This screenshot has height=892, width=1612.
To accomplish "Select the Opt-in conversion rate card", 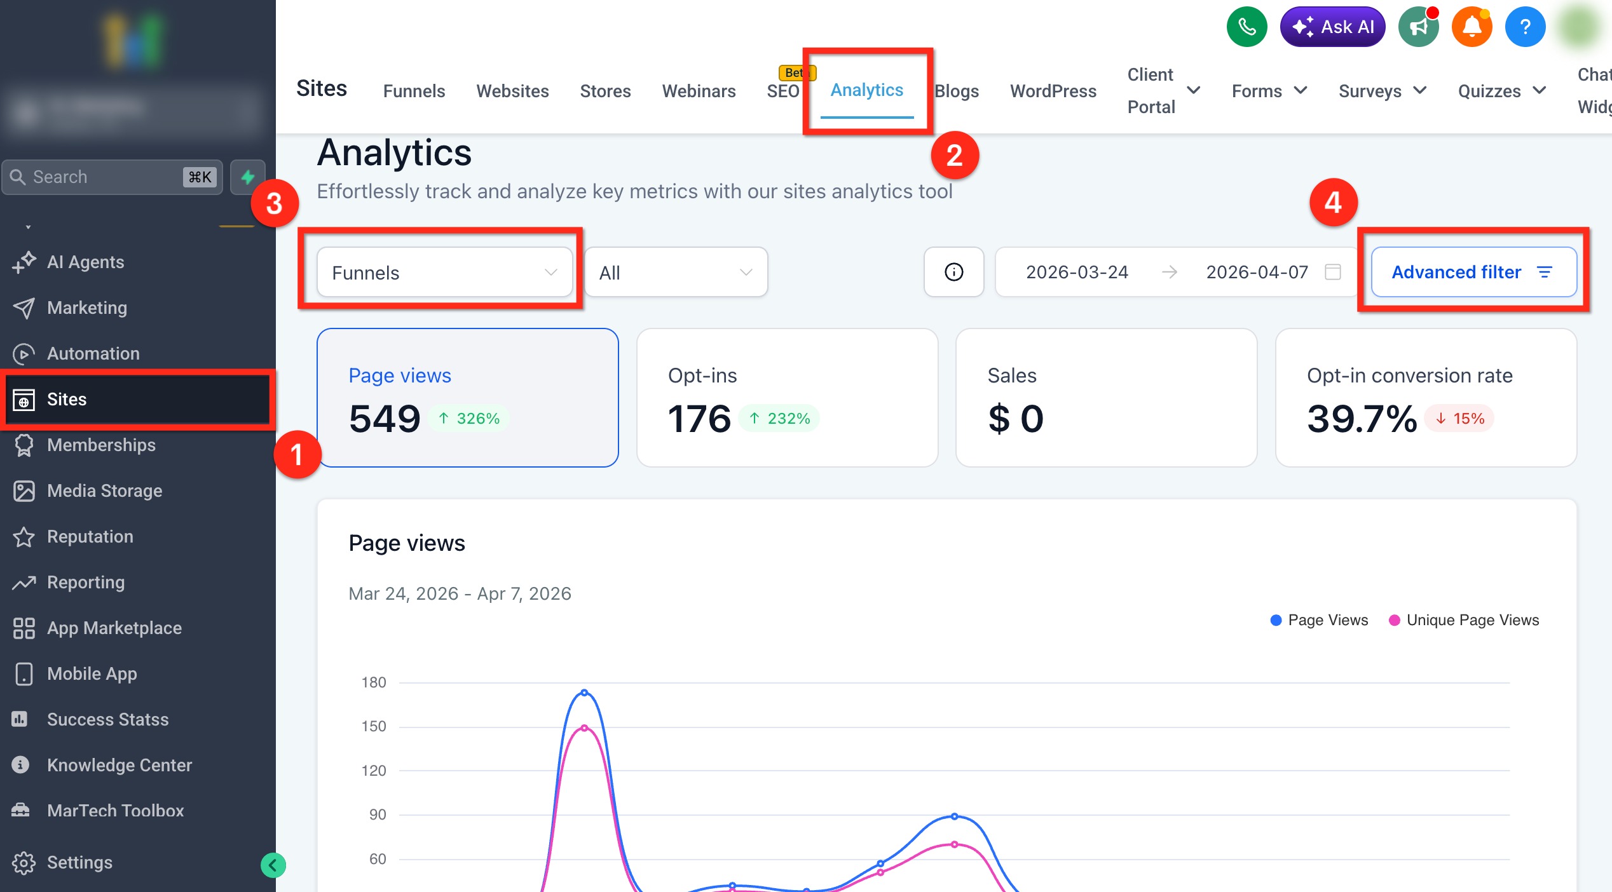I will tap(1425, 398).
